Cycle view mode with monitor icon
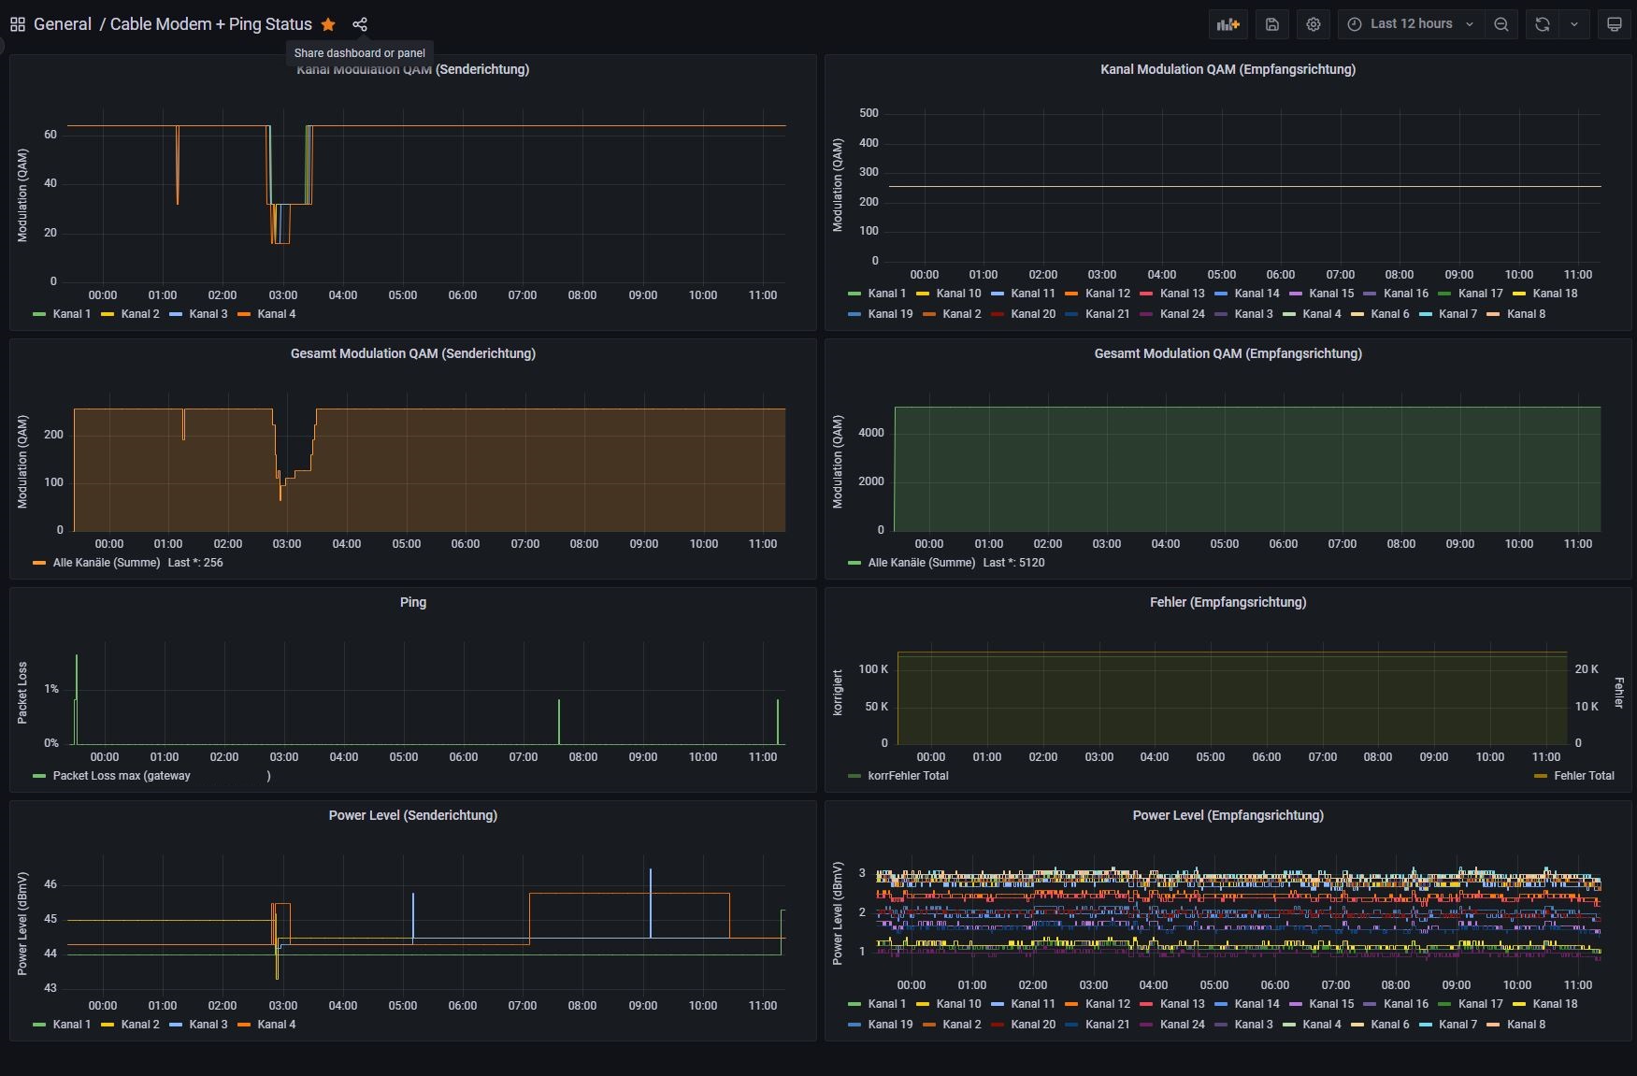 tap(1615, 24)
